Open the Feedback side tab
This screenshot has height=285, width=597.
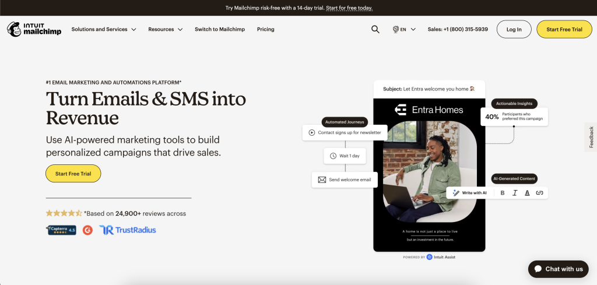coord(591,137)
